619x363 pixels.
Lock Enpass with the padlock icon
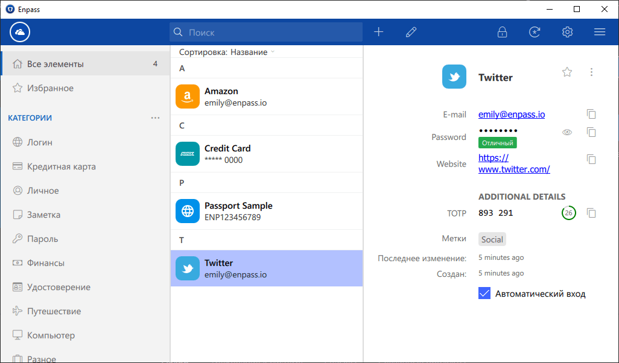tap(502, 32)
